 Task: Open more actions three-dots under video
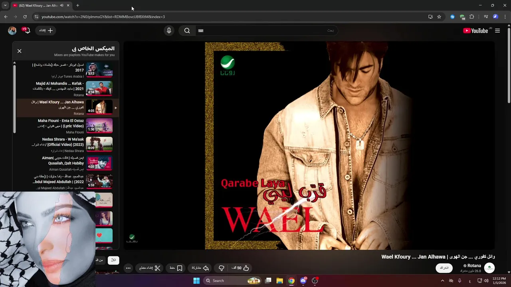[128, 268]
